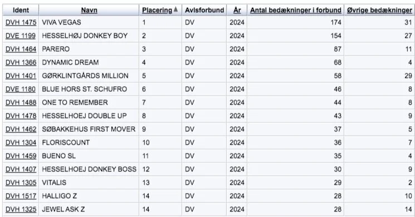415x217 pixels.
Task: Open ident link DVH 1475
Action: pyautogui.click(x=21, y=22)
